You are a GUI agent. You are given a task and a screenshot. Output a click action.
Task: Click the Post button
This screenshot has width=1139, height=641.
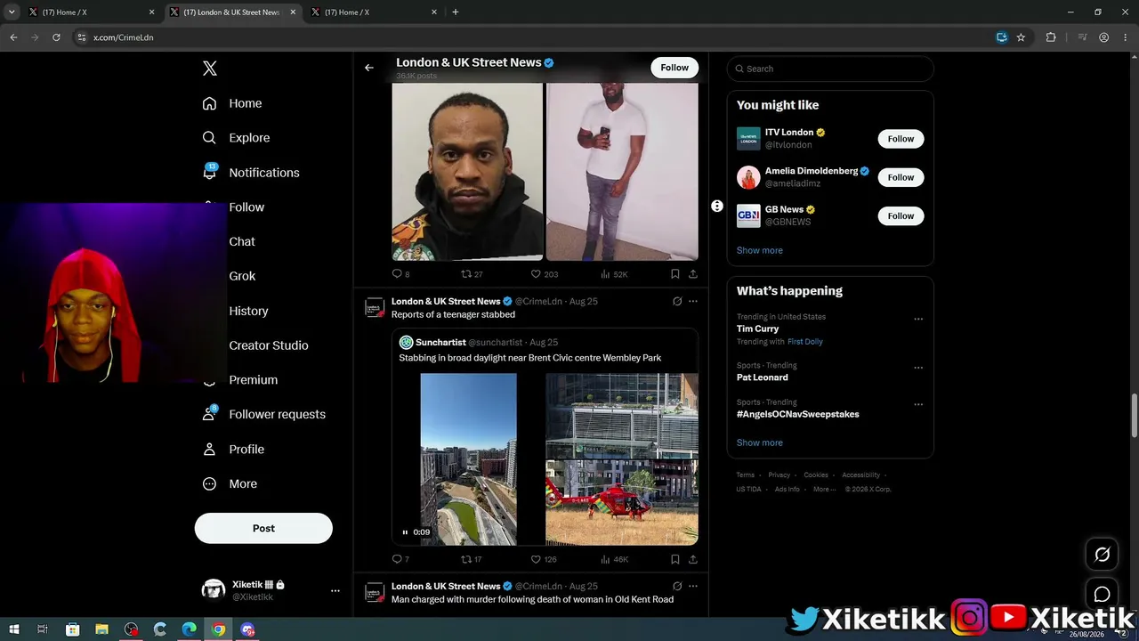pos(263,528)
